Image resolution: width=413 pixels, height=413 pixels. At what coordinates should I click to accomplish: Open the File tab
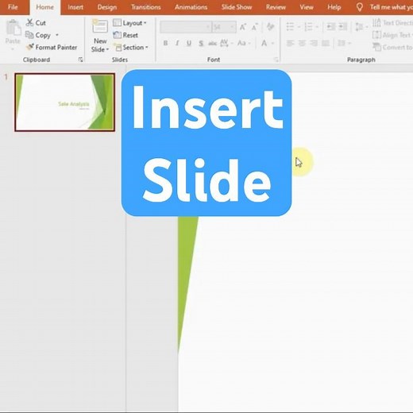click(13, 7)
